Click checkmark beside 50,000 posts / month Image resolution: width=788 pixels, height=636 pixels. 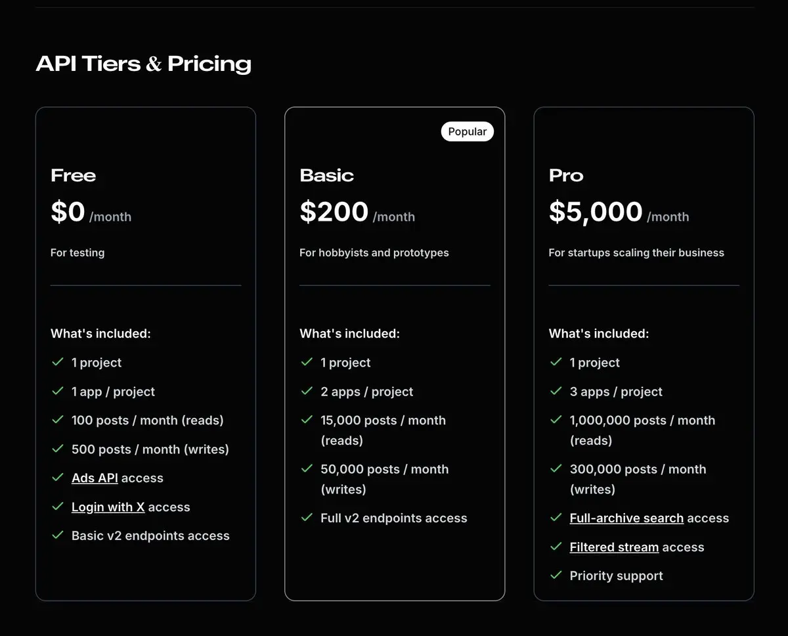[307, 468]
